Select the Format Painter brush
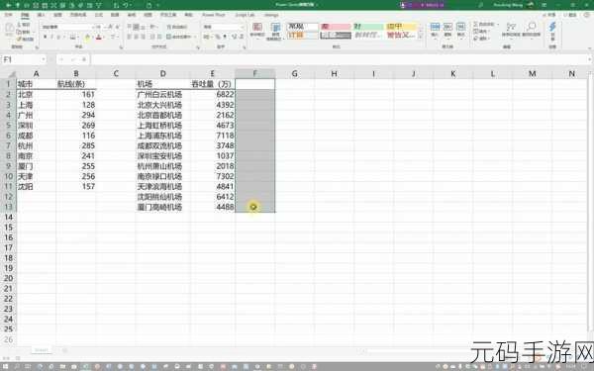The width and height of the screenshot is (594, 371). [19, 39]
